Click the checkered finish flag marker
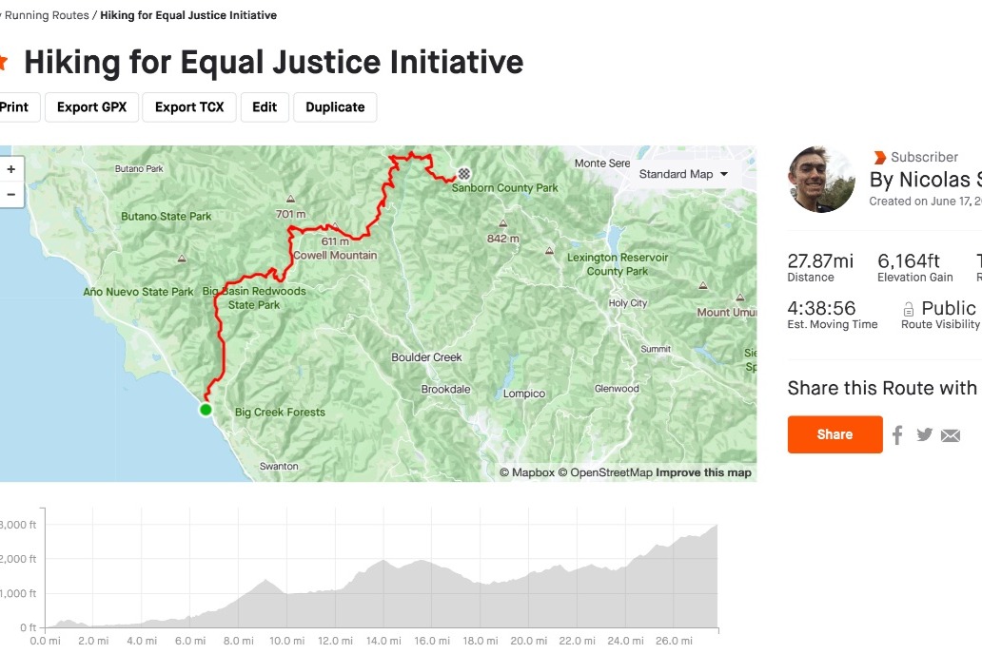982x654 pixels. pyautogui.click(x=464, y=173)
